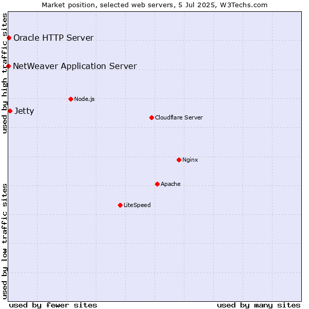
Task: Click the 'Nginx' label text
Action: (190, 160)
